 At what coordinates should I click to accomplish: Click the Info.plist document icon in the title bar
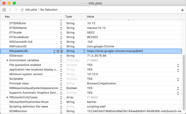[86, 3]
